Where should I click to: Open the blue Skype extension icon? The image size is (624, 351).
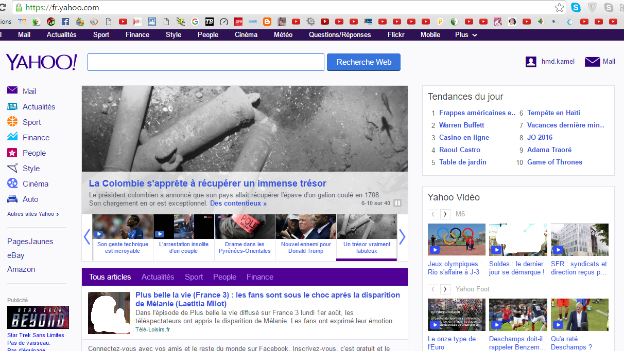[576, 8]
